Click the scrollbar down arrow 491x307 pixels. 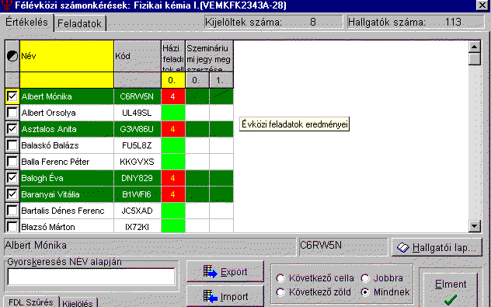[475, 226]
